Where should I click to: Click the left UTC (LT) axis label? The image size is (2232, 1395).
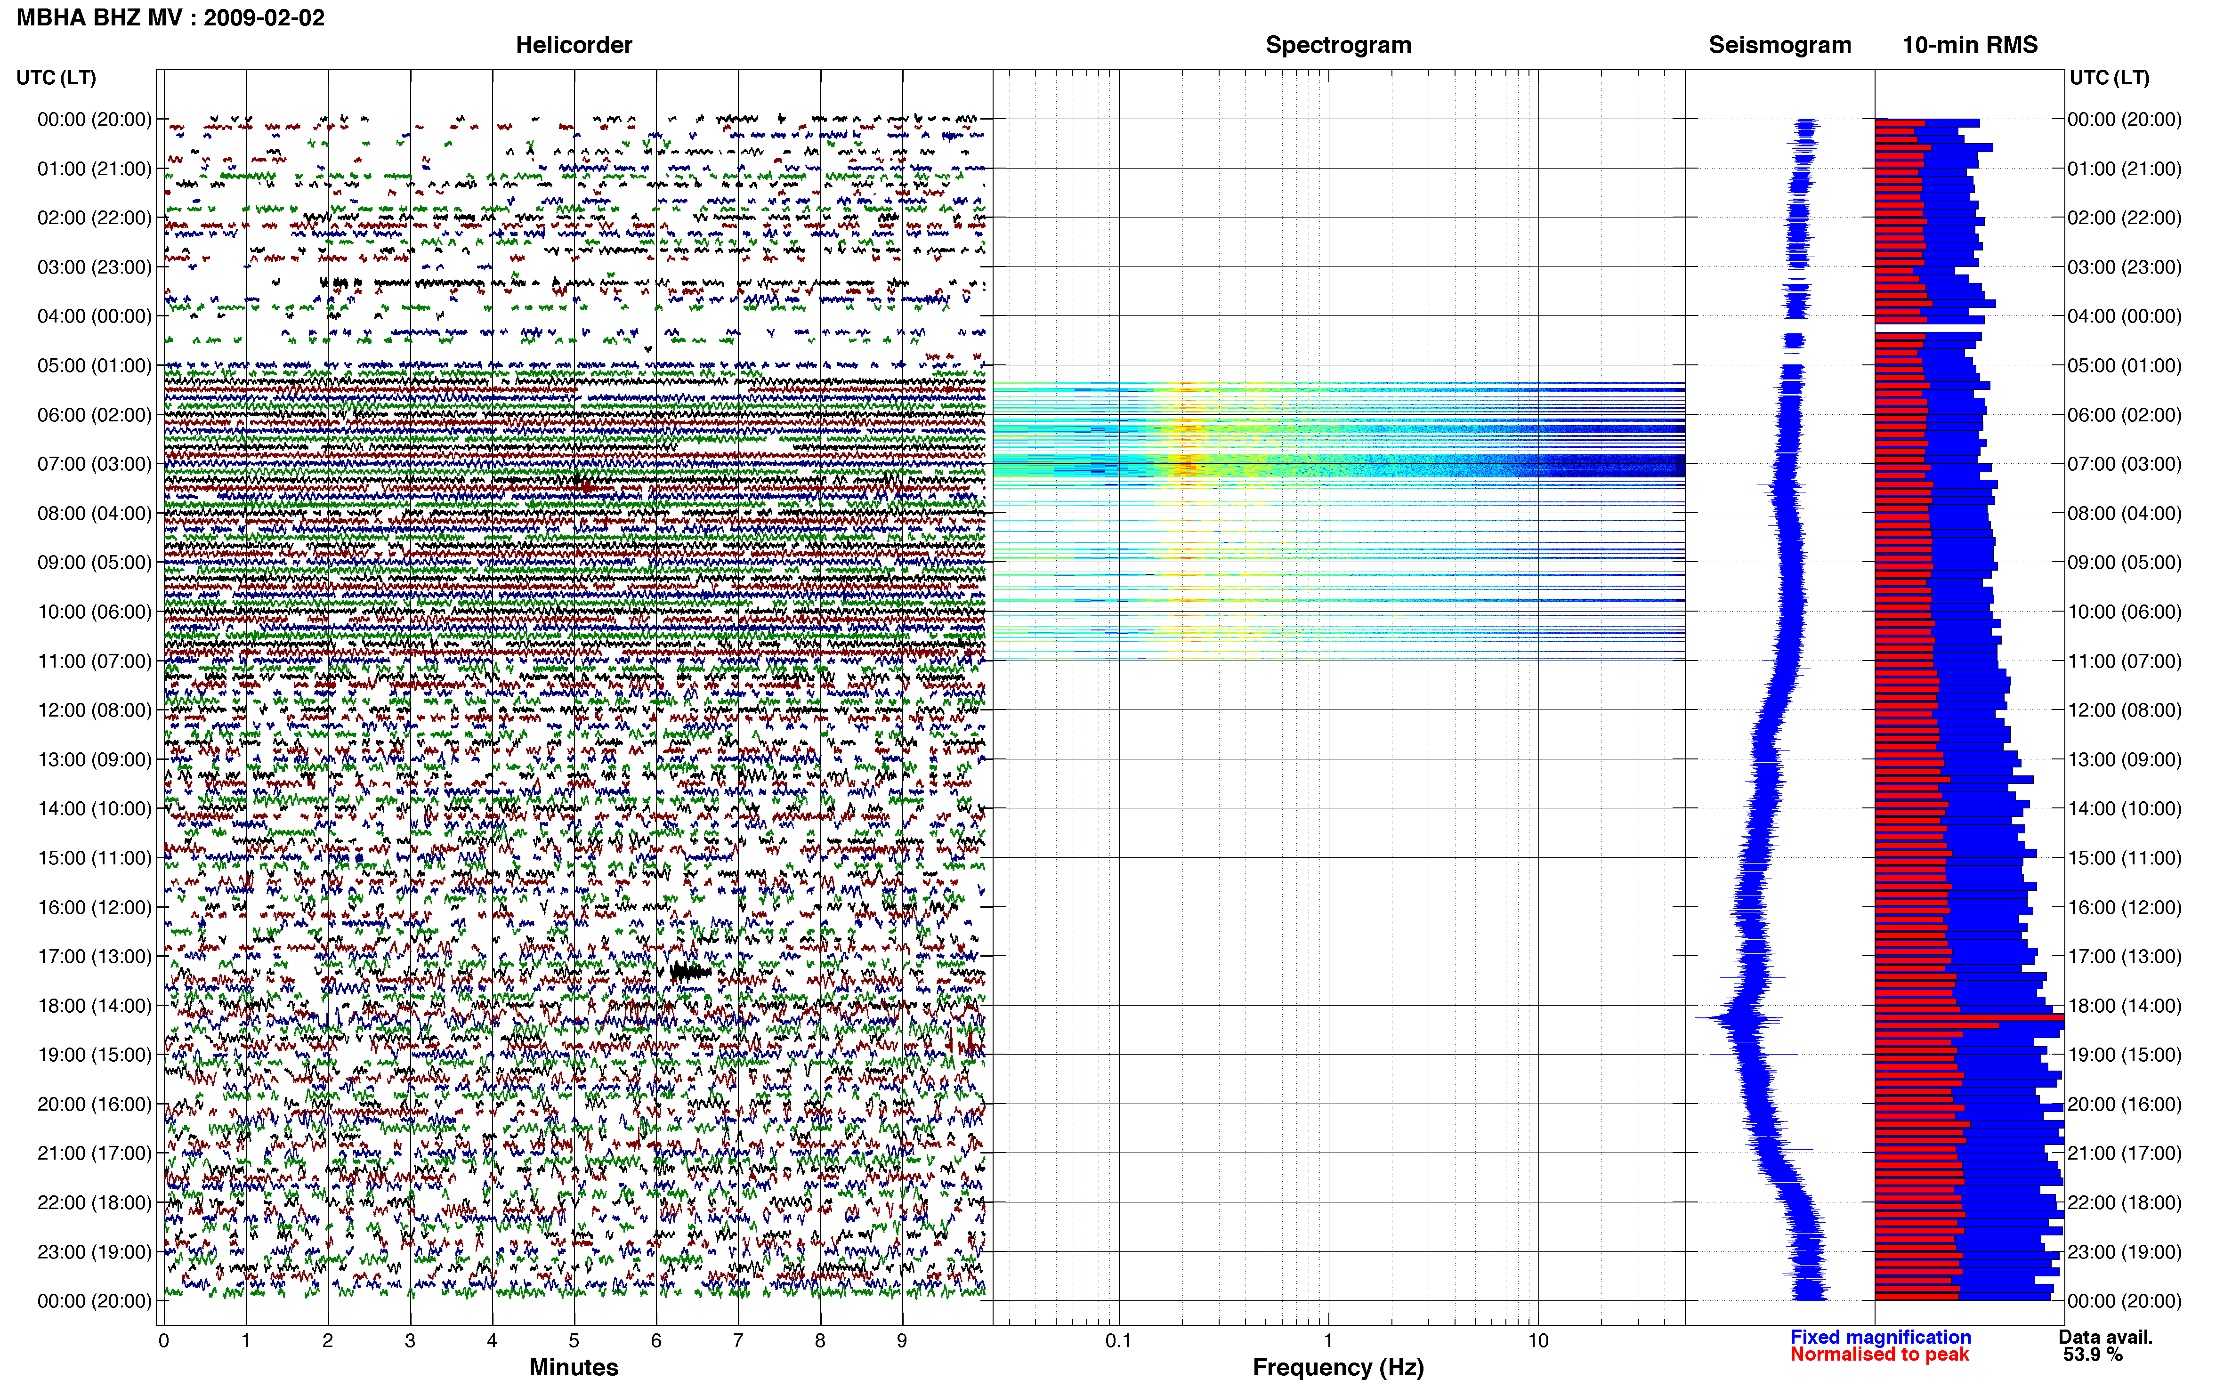point(57,78)
